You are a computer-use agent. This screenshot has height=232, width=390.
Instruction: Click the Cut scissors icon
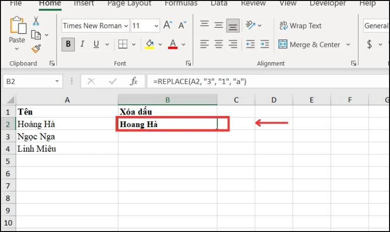point(36,21)
